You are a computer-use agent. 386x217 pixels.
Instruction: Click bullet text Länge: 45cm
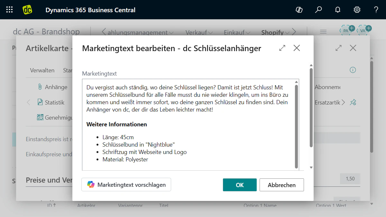click(118, 137)
